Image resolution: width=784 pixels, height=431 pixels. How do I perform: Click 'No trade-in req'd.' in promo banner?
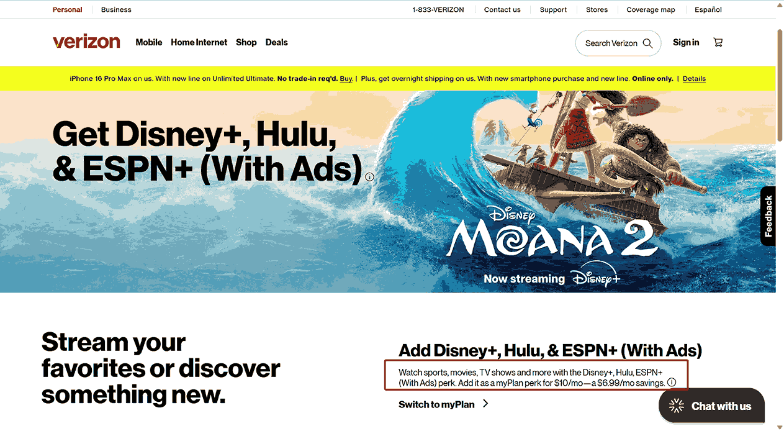coord(307,78)
